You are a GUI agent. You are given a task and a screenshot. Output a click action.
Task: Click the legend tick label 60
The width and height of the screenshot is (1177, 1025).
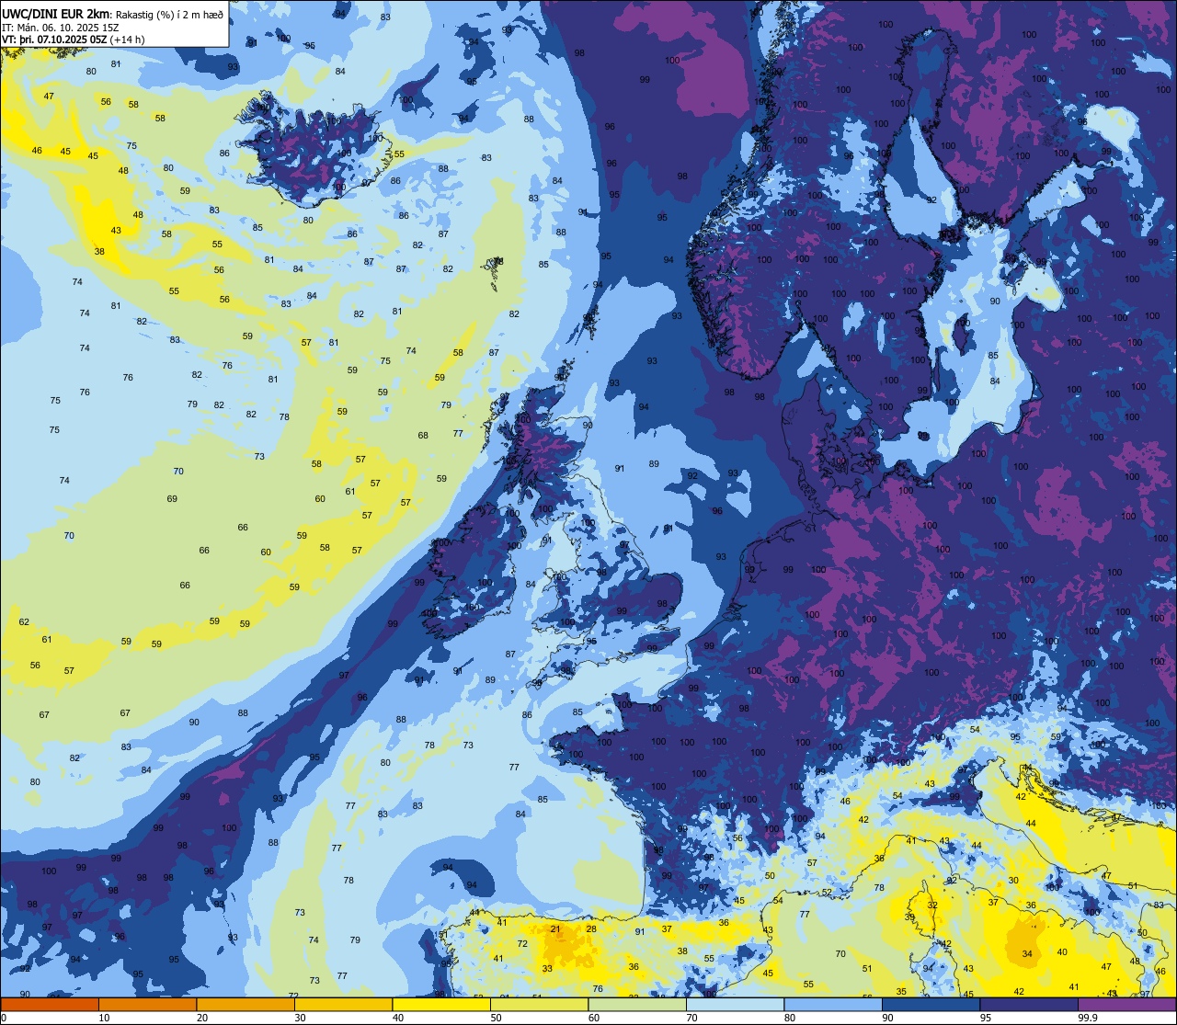594,1018
